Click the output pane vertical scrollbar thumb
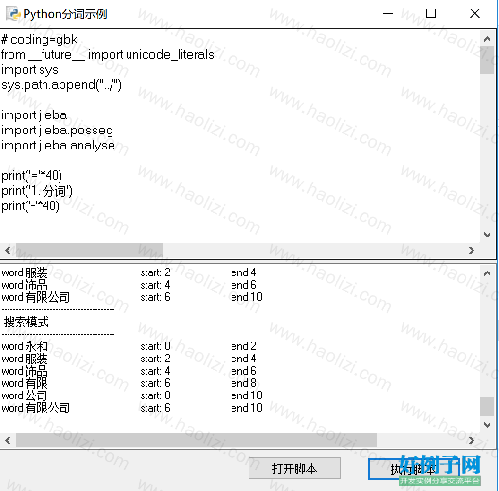Viewport: 499px width, 491px height. (487, 406)
